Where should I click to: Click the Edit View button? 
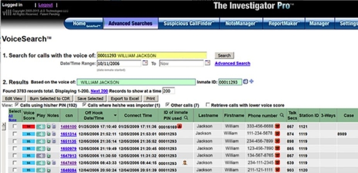14,98
